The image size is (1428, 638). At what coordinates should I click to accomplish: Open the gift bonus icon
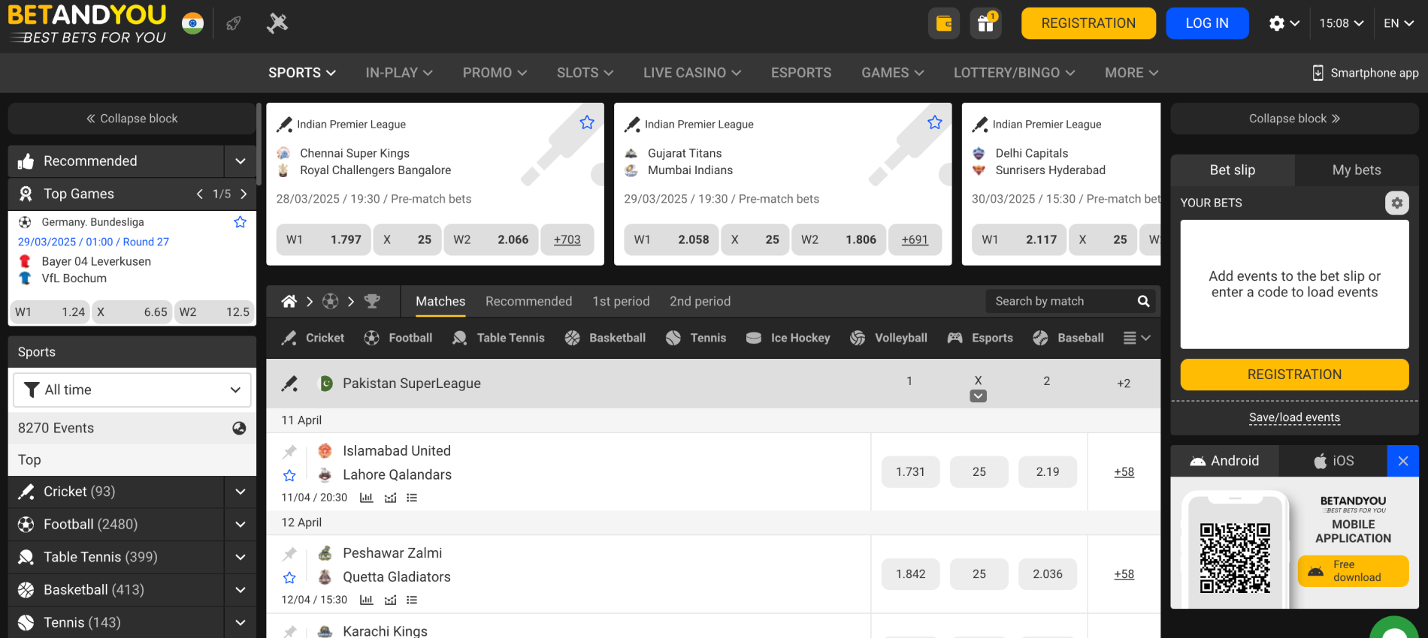985,23
